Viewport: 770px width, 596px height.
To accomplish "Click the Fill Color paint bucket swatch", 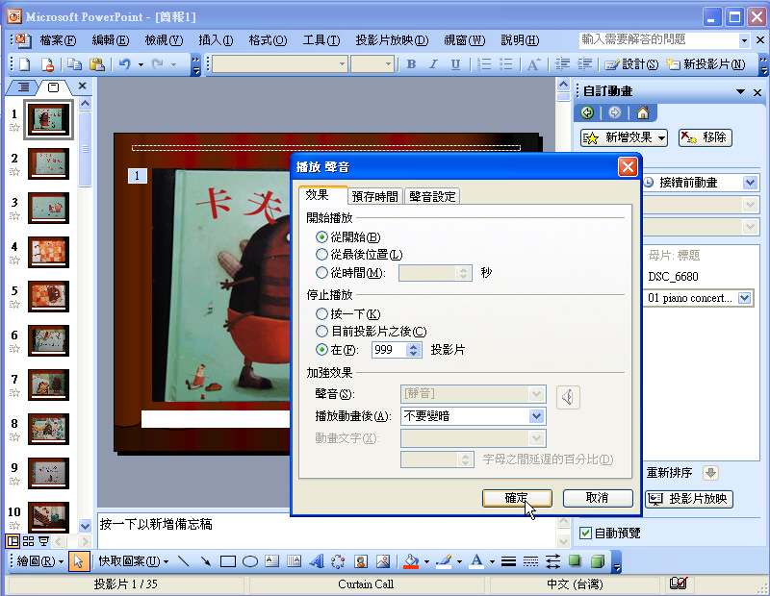I will pyautogui.click(x=411, y=561).
